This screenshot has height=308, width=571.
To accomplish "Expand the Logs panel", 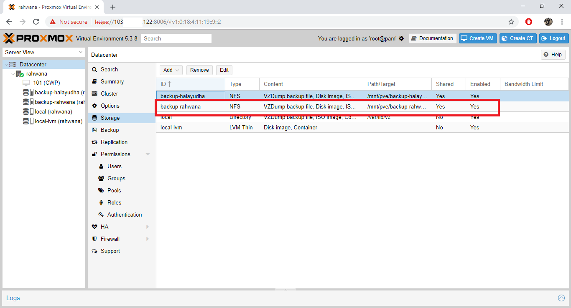I will [x=561, y=298].
